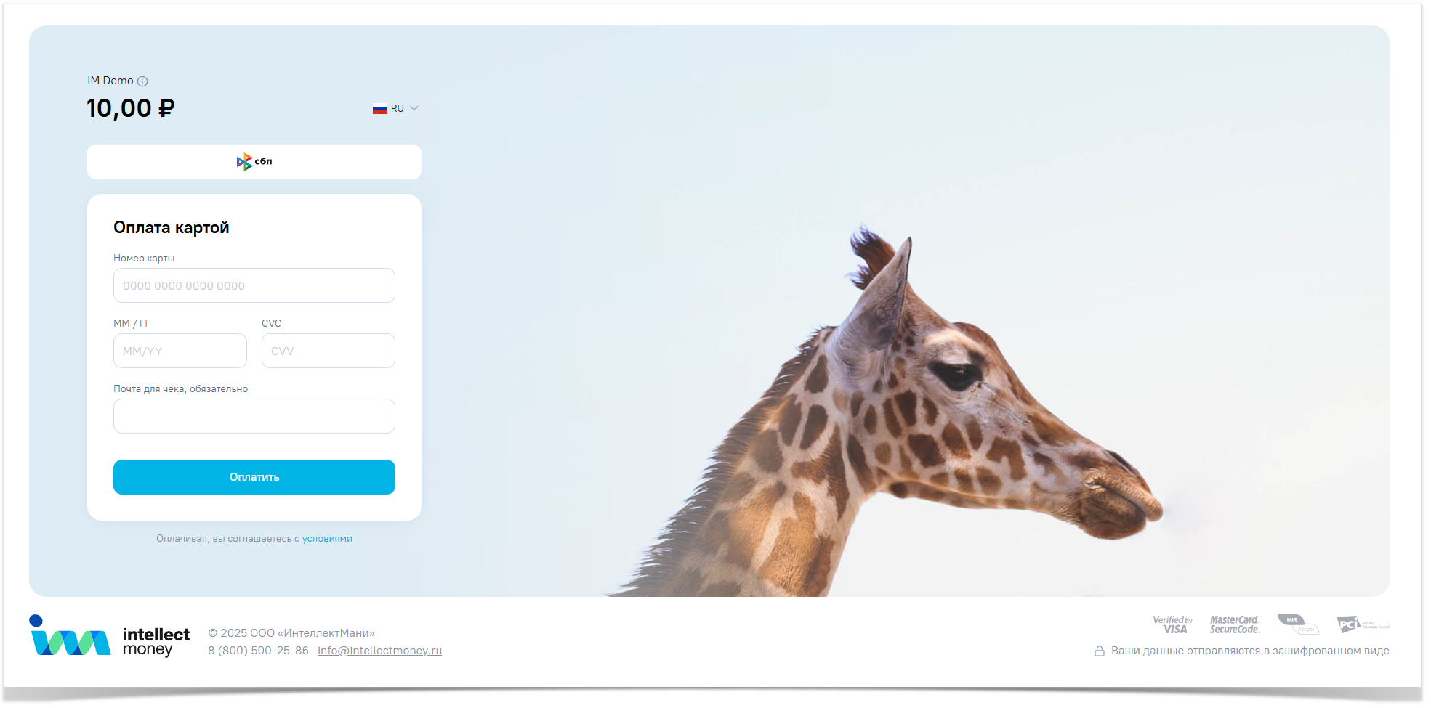Screen dimensions: 1431x708
Task: Click the info icon next to IM Demo
Action: click(142, 81)
